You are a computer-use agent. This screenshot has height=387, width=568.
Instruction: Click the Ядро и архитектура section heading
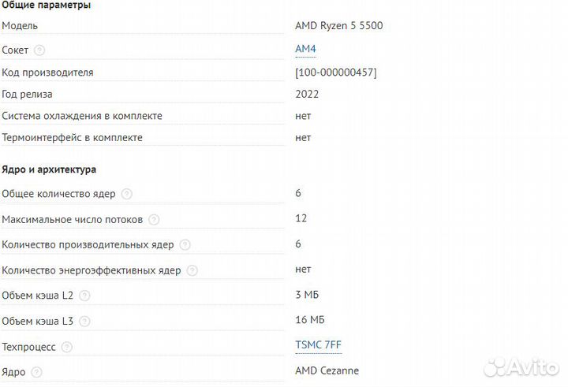(49, 169)
